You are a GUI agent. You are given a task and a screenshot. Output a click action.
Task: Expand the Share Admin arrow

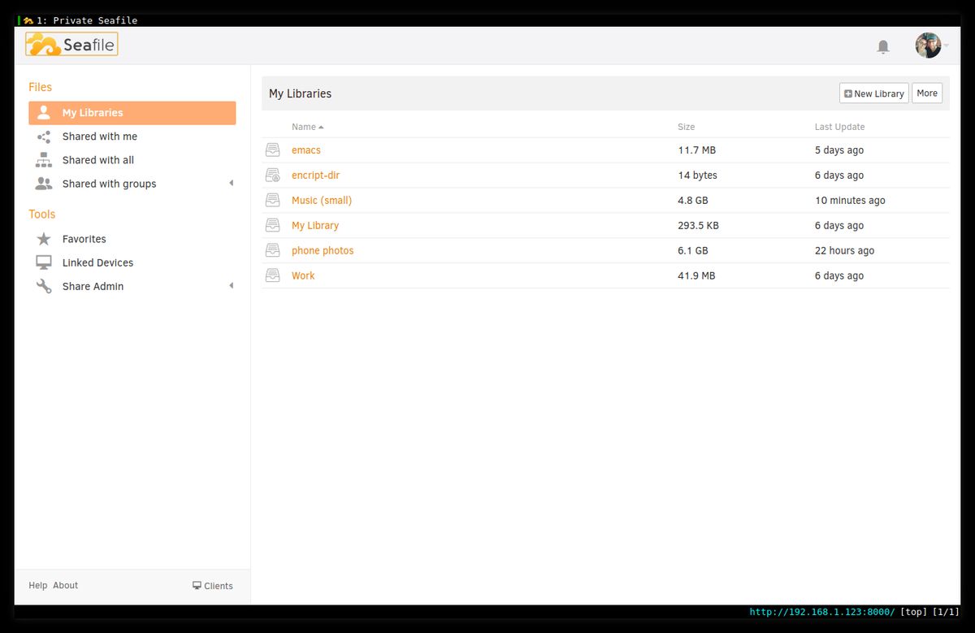click(231, 286)
